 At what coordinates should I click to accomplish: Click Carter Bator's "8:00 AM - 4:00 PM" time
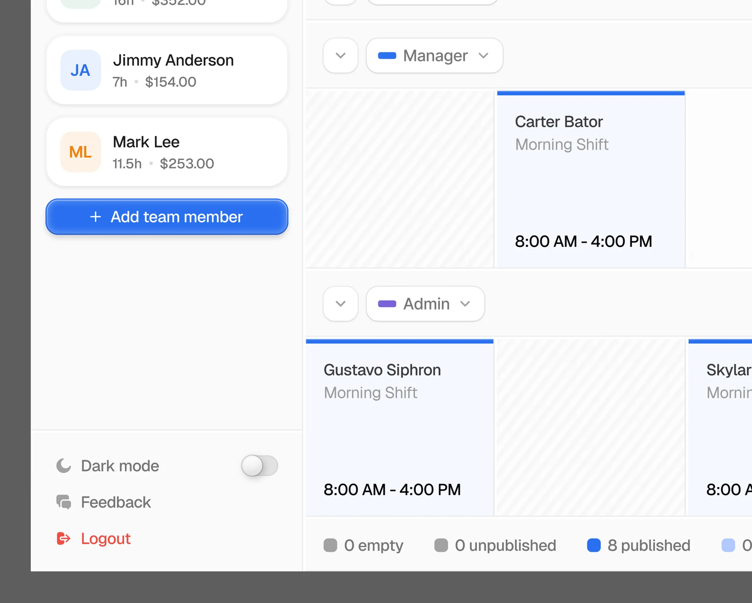point(583,241)
